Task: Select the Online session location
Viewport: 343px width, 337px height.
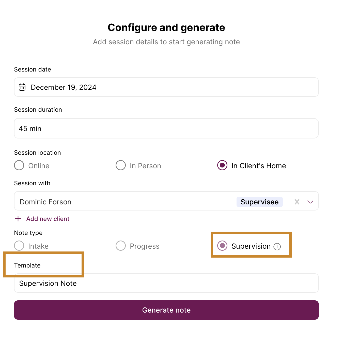Action: pos(19,165)
